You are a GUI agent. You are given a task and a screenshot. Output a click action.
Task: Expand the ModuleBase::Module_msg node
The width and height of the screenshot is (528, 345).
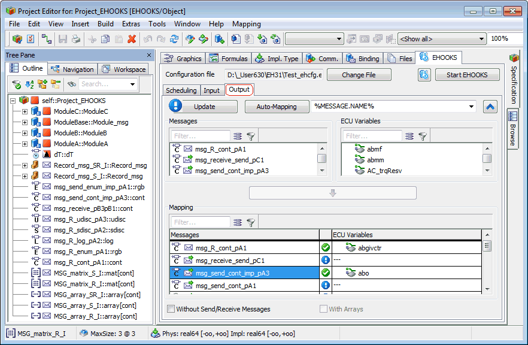(25, 122)
